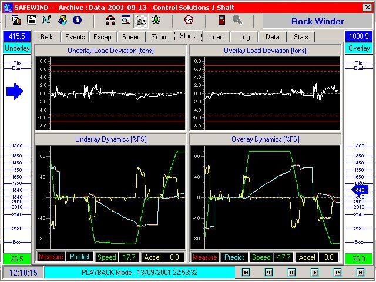The width and height of the screenshot is (376, 282).
Task: Click the 1830.9 depth value box
Action: [x=359, y=36]
